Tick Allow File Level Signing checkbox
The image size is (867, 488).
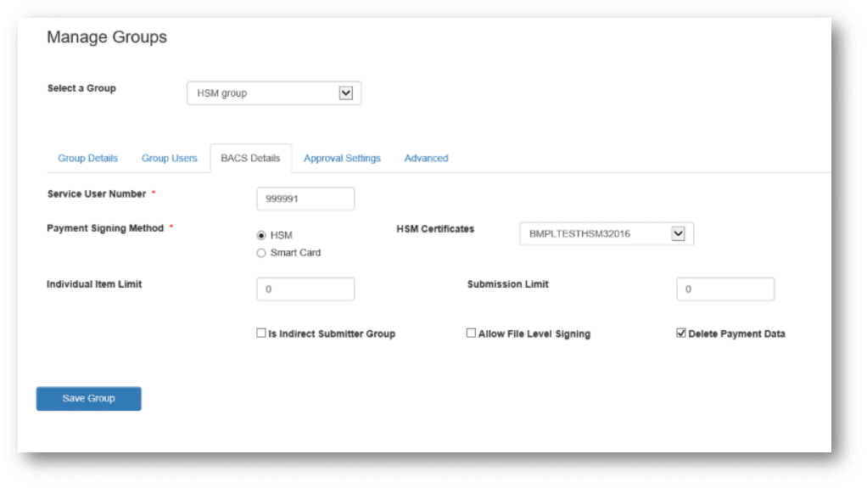pos(471,333)
